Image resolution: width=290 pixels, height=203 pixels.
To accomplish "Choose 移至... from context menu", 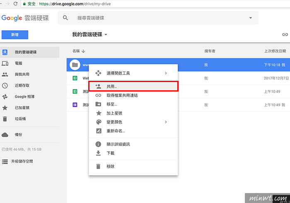I will (x=133, y=104).
